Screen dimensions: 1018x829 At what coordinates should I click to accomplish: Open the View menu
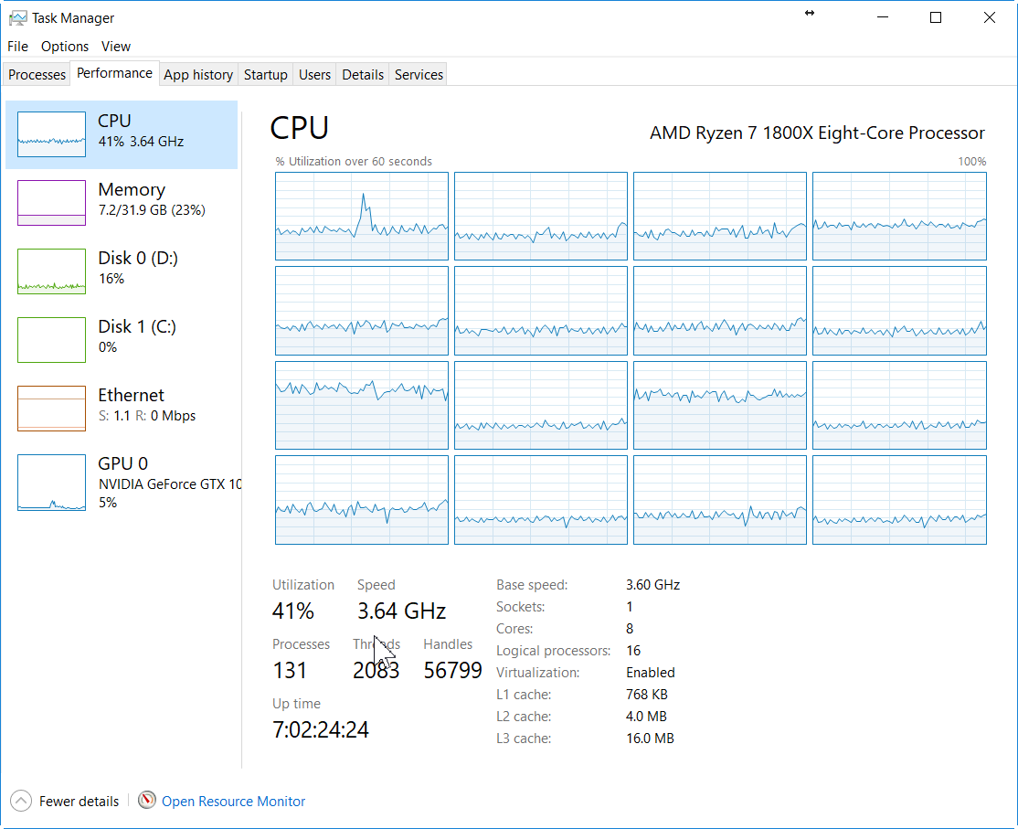(x=116, y=46)
